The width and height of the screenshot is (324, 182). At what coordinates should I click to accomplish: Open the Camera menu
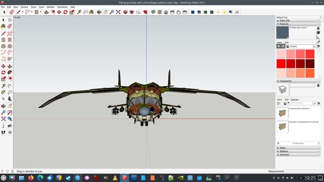[24, 7]
